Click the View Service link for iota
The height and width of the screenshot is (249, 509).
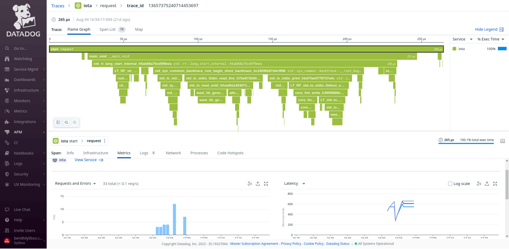tap(86, 160)
